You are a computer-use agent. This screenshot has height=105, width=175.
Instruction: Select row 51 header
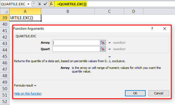click(5, 95)
